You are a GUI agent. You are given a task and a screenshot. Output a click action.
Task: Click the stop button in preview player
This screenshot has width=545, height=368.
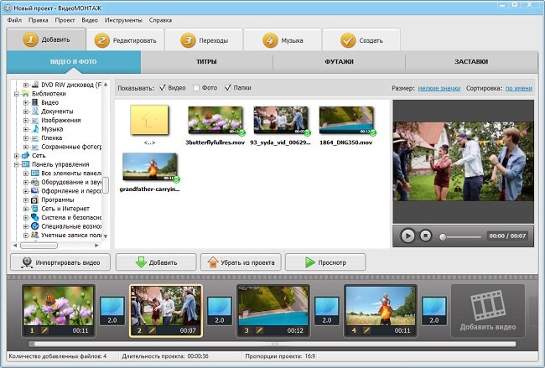425,236
